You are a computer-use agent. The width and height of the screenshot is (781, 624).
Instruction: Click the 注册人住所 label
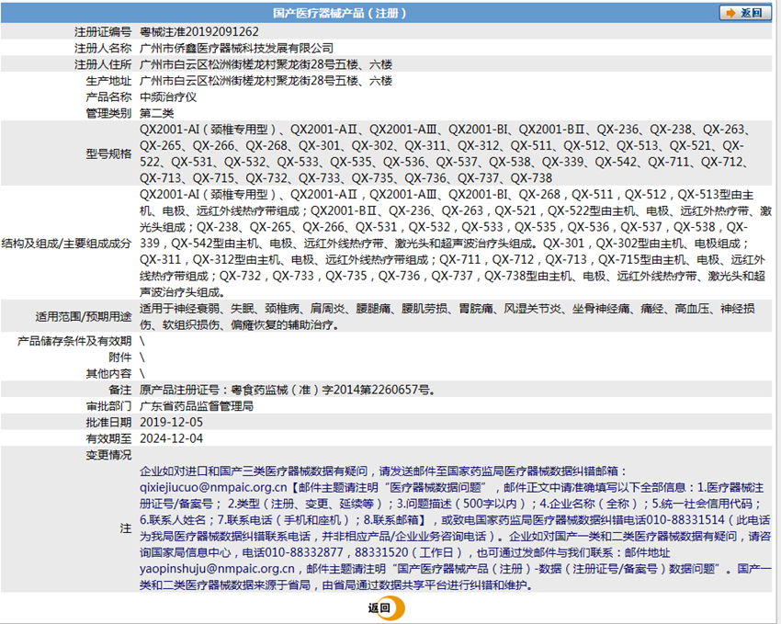click(x=103, y=64)
